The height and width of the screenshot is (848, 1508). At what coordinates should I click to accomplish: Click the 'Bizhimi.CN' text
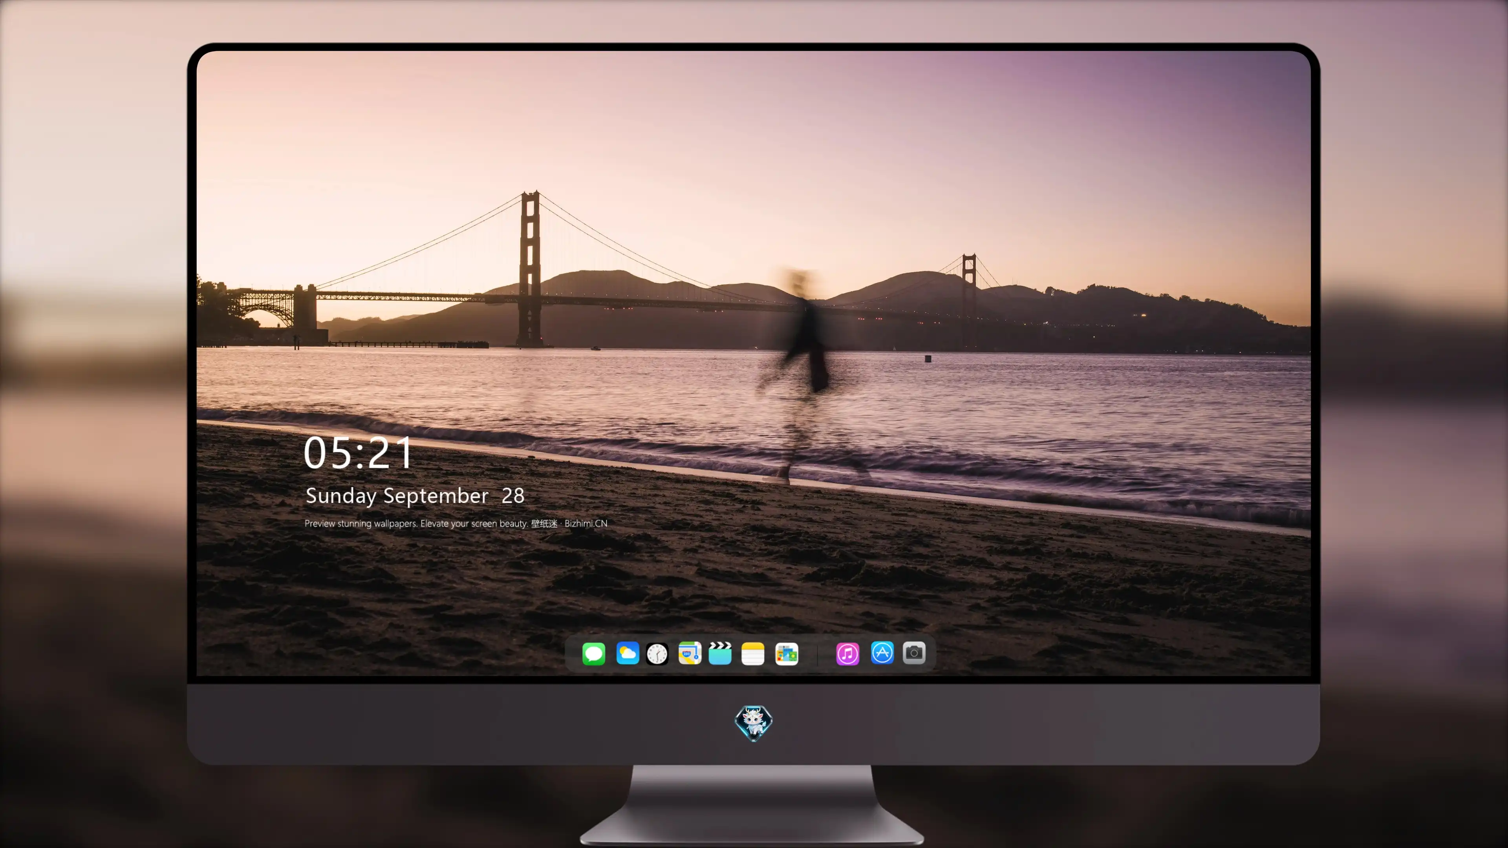(x=586, y=523)
